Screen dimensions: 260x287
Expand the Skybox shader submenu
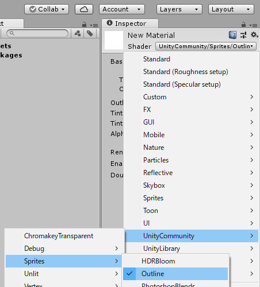pyautogui.click(x=191, y=185)
